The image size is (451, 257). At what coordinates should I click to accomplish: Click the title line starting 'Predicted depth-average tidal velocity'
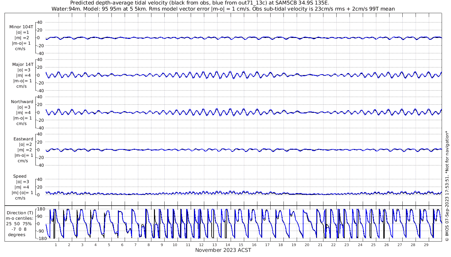(x=200, y=3)
